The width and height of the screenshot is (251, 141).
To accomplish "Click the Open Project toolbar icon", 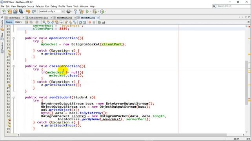I will (x=15, y=11).
